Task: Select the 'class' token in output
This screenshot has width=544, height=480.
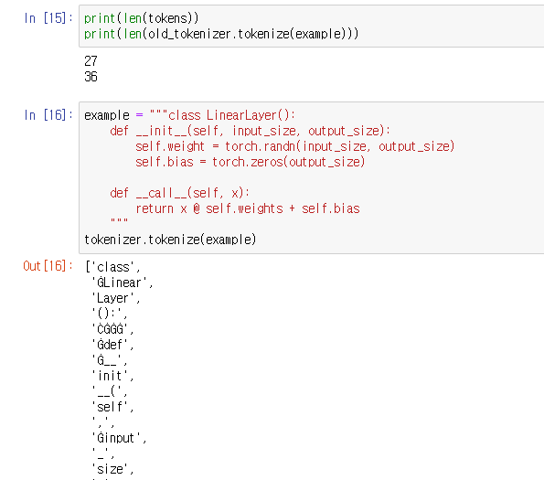Action: (113, 267)
